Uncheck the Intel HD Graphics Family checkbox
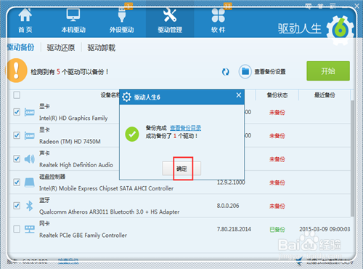The width and height of the screenshot is (363, 269). (17, 112)
